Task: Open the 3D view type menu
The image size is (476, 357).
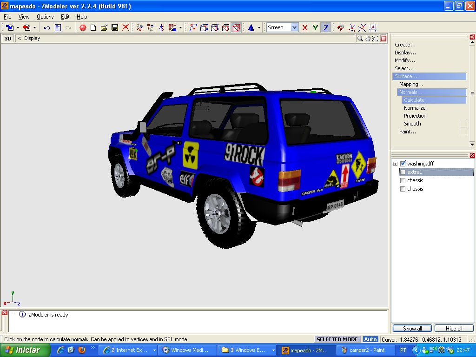Action: pyautogui.click(x=8, y=38)
